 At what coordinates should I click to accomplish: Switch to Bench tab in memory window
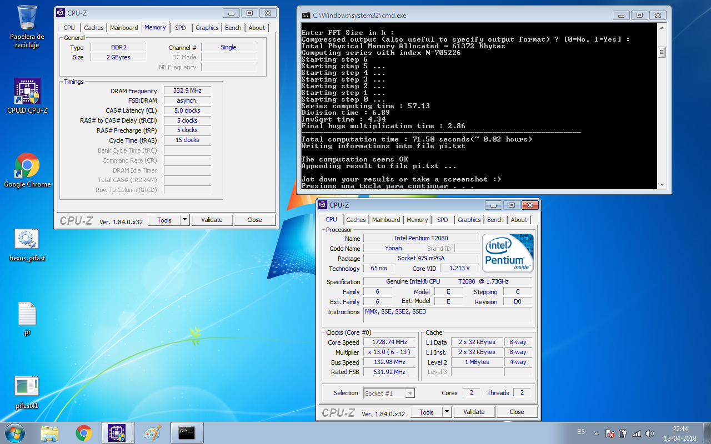click(x=233, y=28)
